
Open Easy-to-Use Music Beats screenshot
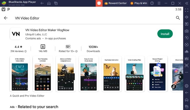(x=88, y=74)
